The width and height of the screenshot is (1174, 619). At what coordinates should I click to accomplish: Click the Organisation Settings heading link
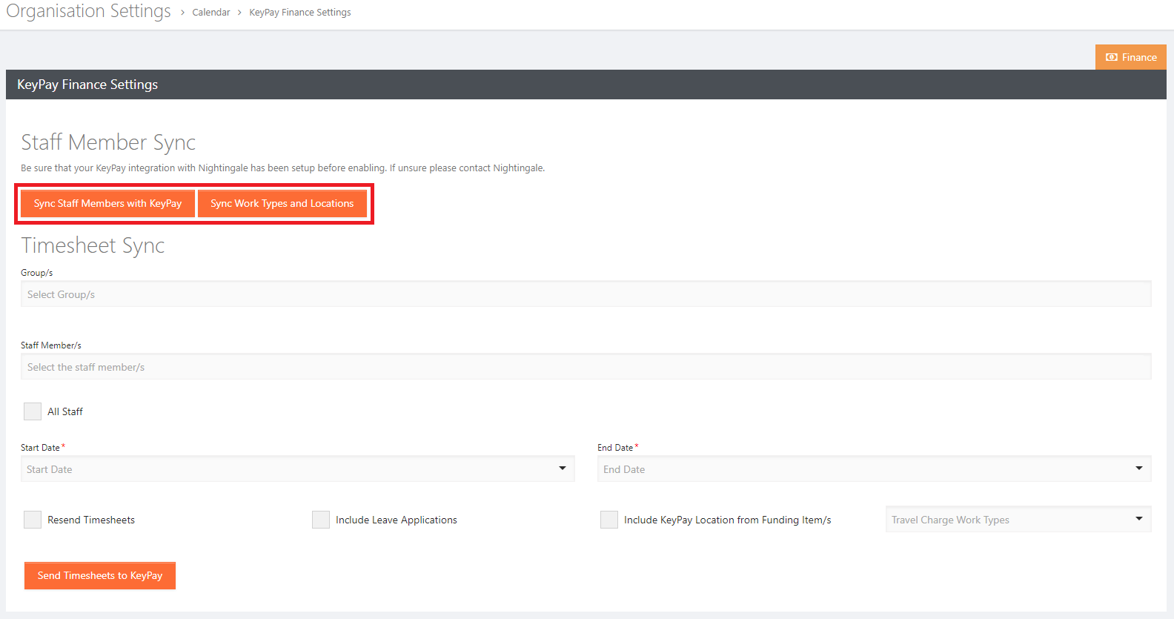[88, 11]
